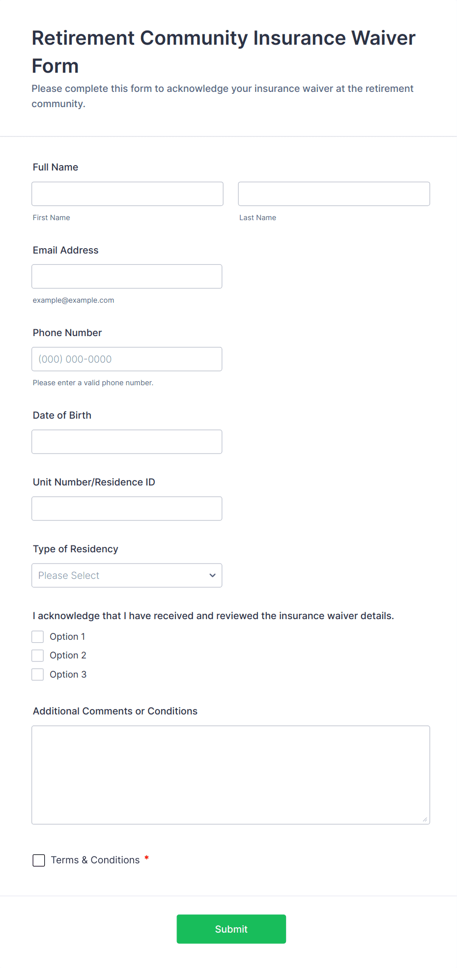Click the Unit Number/Residence ID field
The width and height of the screenshot is (457, 968).
[127, 509]
